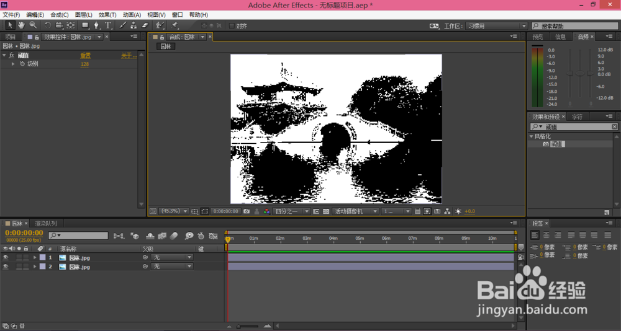This screenshot has width=621, height=331.
Task: Open parent dropdown for layer 1
Action: coord(172,257)
